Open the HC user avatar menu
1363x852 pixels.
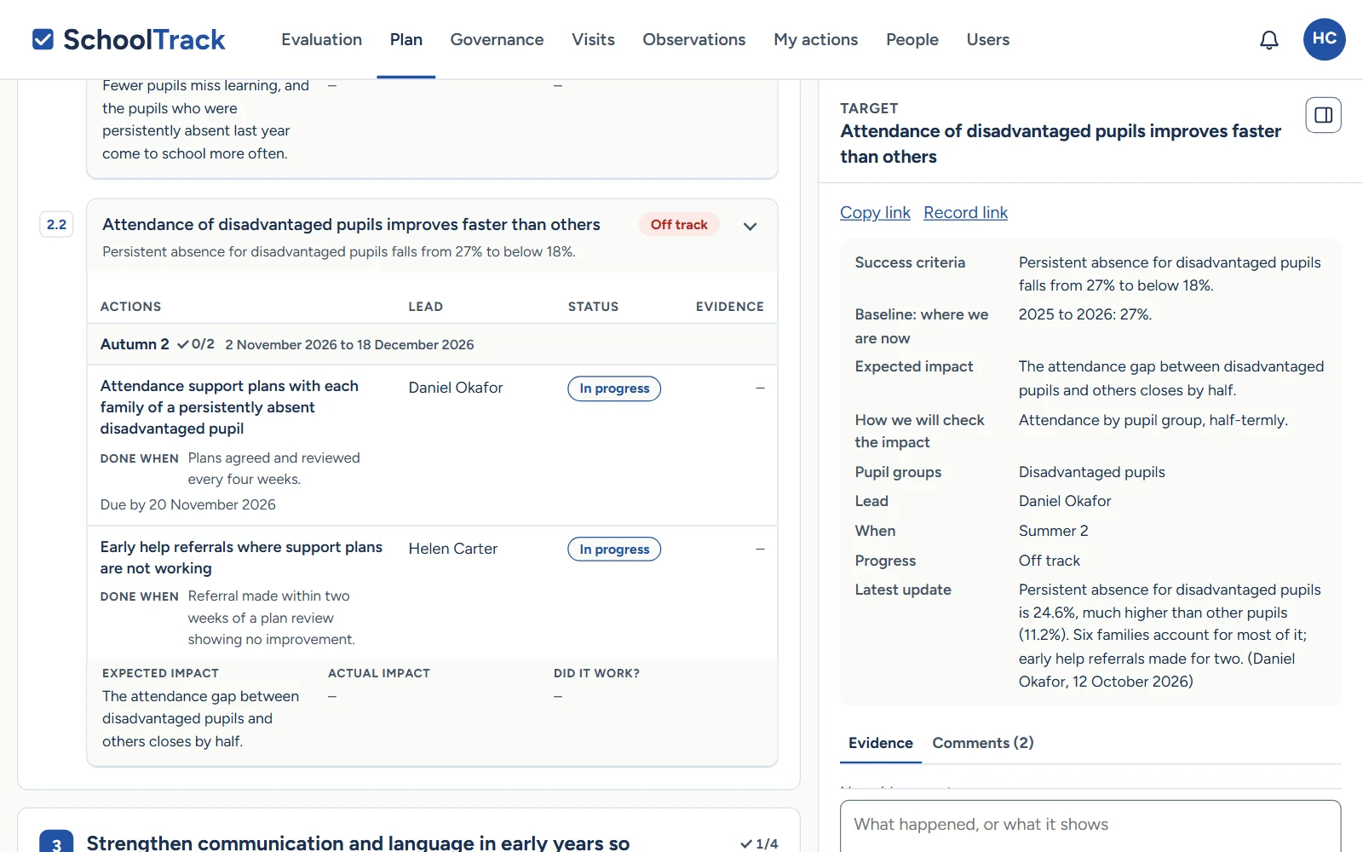1324,39
